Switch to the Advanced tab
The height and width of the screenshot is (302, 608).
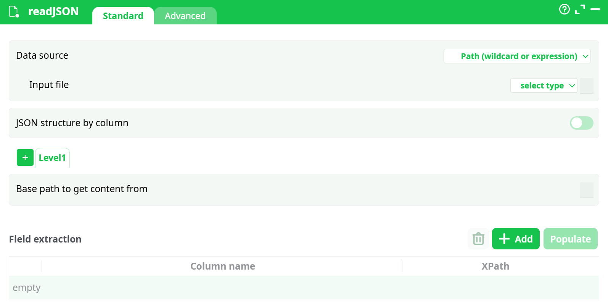185,16
